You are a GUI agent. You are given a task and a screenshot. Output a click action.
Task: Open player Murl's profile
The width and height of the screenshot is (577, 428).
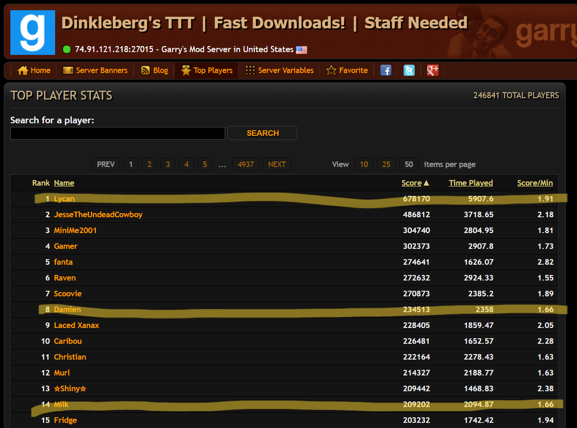pos(62,372)
